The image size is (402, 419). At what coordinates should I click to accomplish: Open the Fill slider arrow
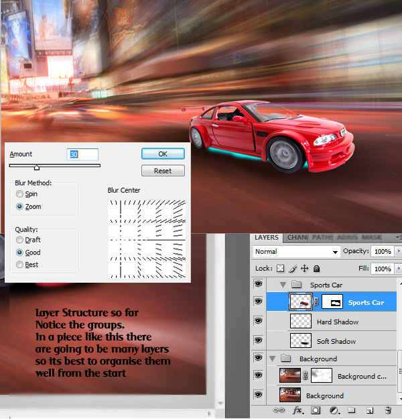tap(399, 269)
